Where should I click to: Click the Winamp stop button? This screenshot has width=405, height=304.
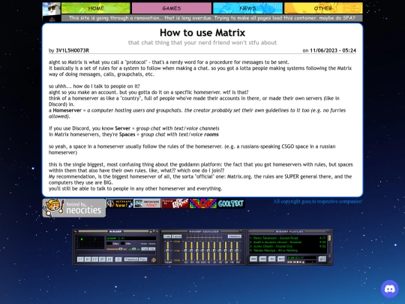(x=102, y=259)
